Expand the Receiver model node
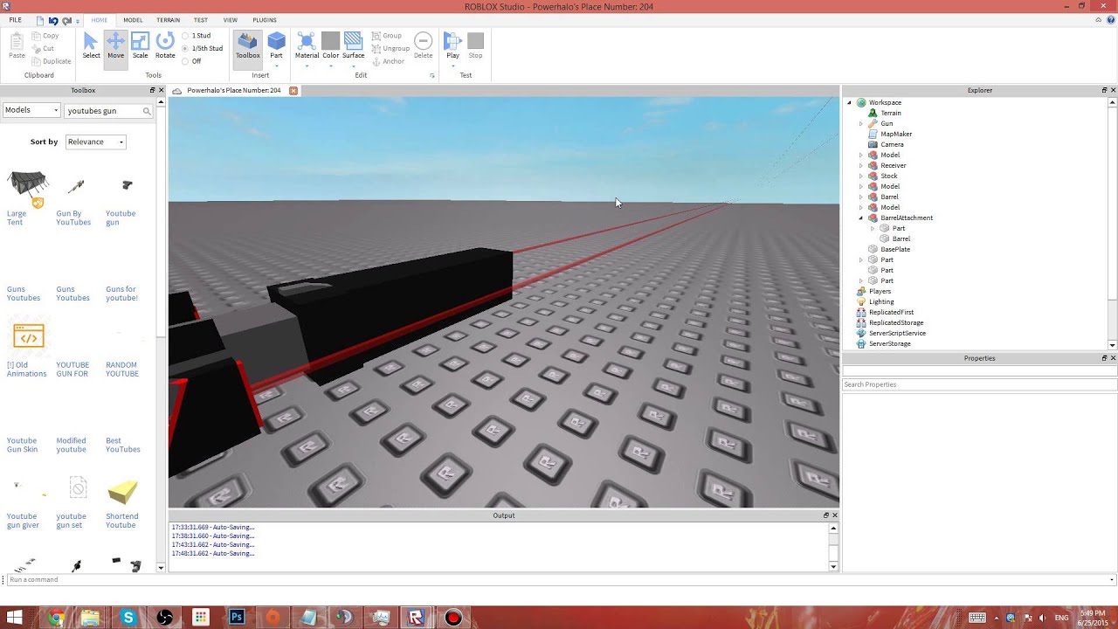 point(860,165)
